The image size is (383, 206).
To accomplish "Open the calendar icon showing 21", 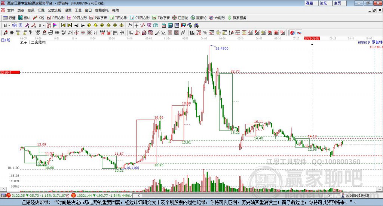I will tap(164, 25).
